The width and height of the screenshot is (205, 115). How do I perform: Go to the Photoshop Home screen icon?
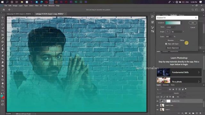coord(4,10)
